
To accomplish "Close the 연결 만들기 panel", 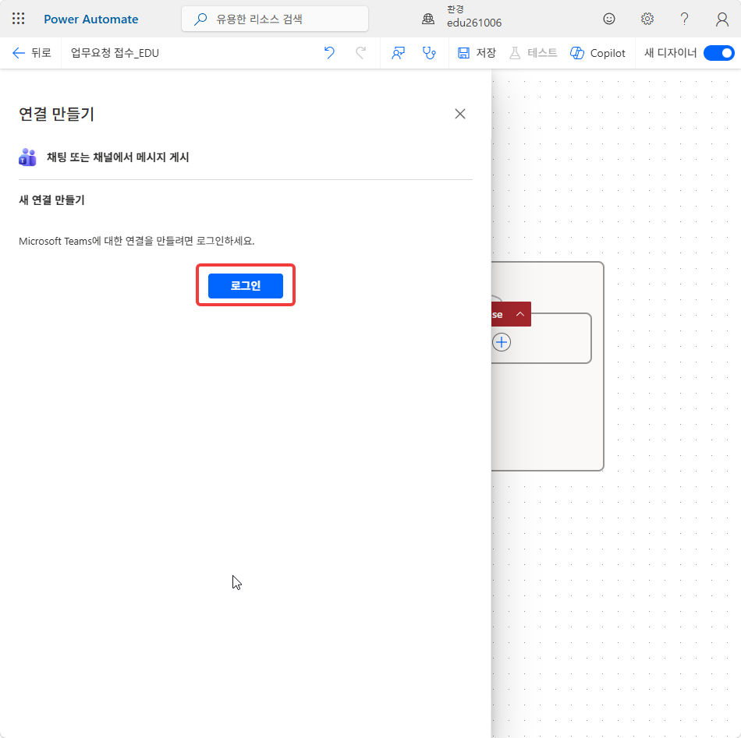I will [x=460, y=114].
